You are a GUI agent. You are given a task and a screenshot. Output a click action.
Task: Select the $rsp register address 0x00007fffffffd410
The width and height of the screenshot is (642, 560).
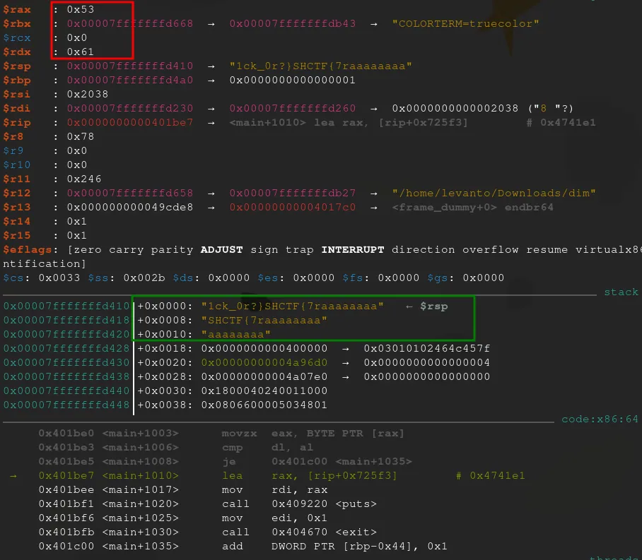(x=130, y=66)
